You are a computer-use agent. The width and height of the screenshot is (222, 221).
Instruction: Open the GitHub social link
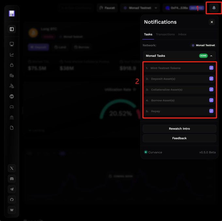point(12,200)
